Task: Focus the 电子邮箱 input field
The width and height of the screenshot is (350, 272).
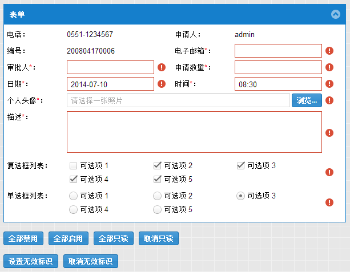Action: pyautogui.click(x=278, y=51)
